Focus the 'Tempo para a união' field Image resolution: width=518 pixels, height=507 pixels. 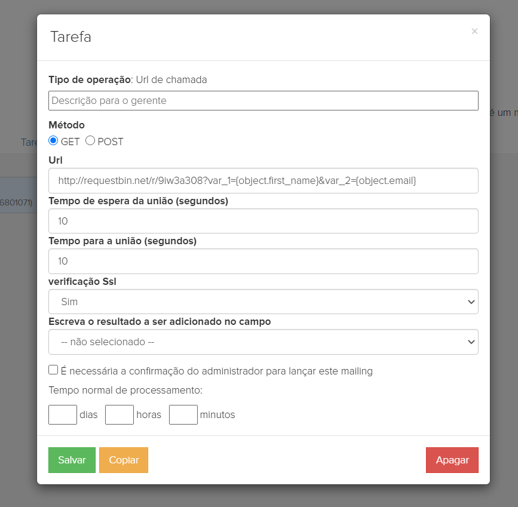coord(263,261)
